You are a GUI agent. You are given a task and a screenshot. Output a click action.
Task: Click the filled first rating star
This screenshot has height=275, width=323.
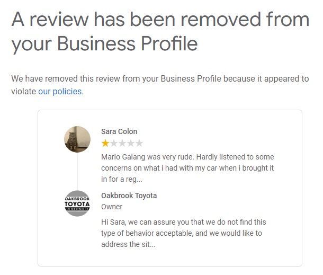click(x=105, y=143)
